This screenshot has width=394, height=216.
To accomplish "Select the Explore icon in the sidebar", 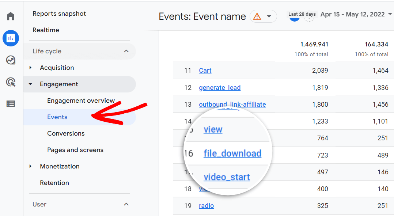I will 10,60.
